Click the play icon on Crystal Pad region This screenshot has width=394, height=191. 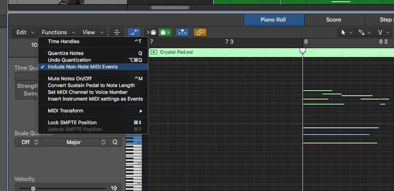154,52
